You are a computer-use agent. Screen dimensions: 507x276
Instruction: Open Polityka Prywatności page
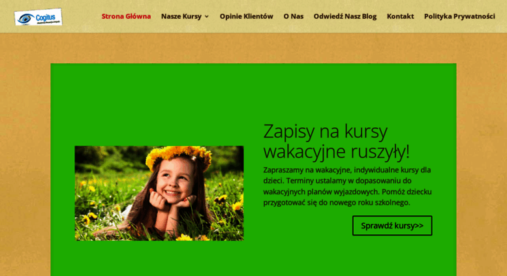coord(459,16)
